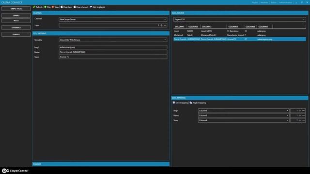Click Apply mapping under Data Mapping

[x=198, y=103]
